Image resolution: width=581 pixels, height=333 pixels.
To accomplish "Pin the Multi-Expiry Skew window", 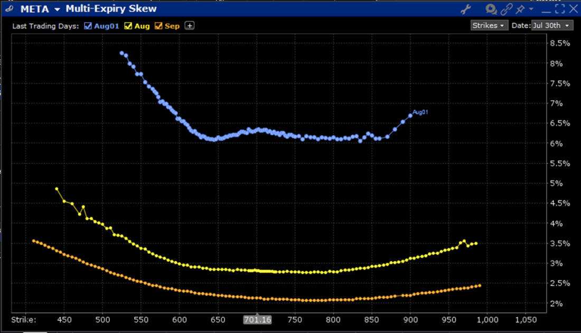I will coord(521,9).
